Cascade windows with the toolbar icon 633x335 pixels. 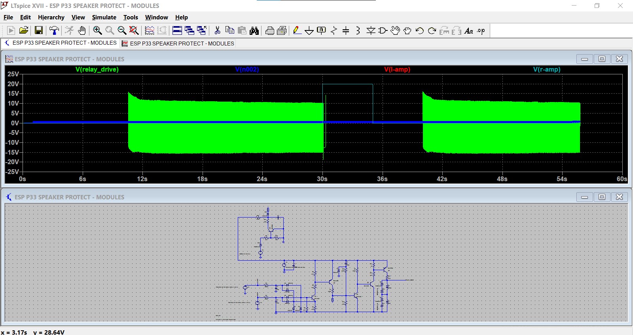click(x=190, y=30)
